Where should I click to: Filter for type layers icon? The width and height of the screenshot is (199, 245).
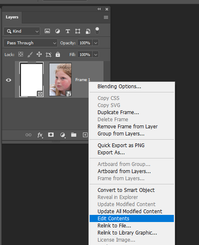(x=67, y=31)
